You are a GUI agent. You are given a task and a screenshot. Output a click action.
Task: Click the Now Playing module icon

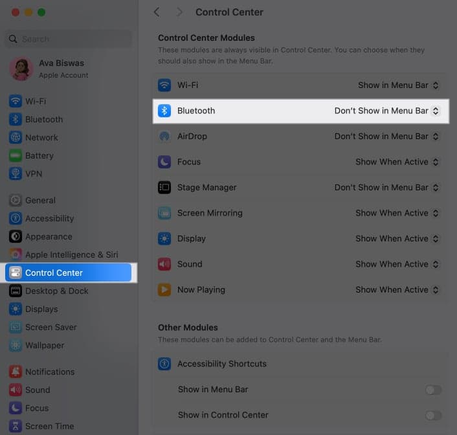(x=164, y=289)
